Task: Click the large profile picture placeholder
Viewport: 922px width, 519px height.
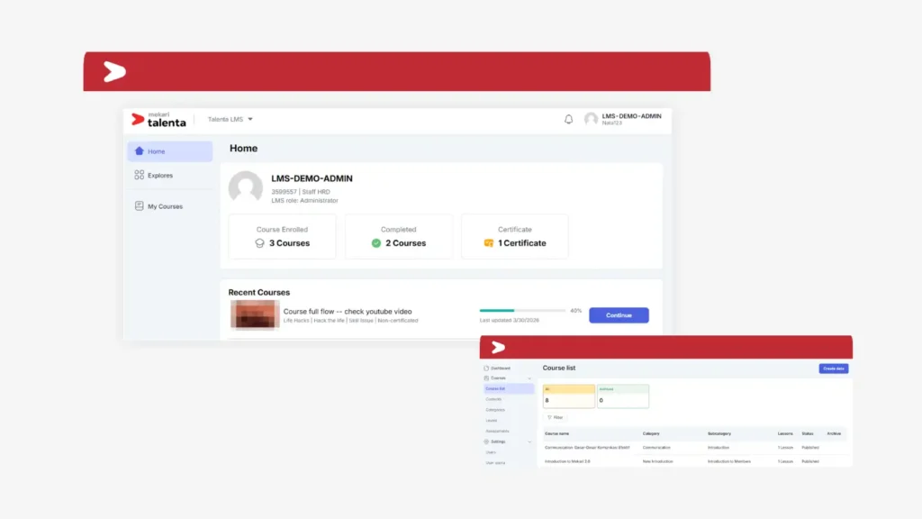Action: 246,187
